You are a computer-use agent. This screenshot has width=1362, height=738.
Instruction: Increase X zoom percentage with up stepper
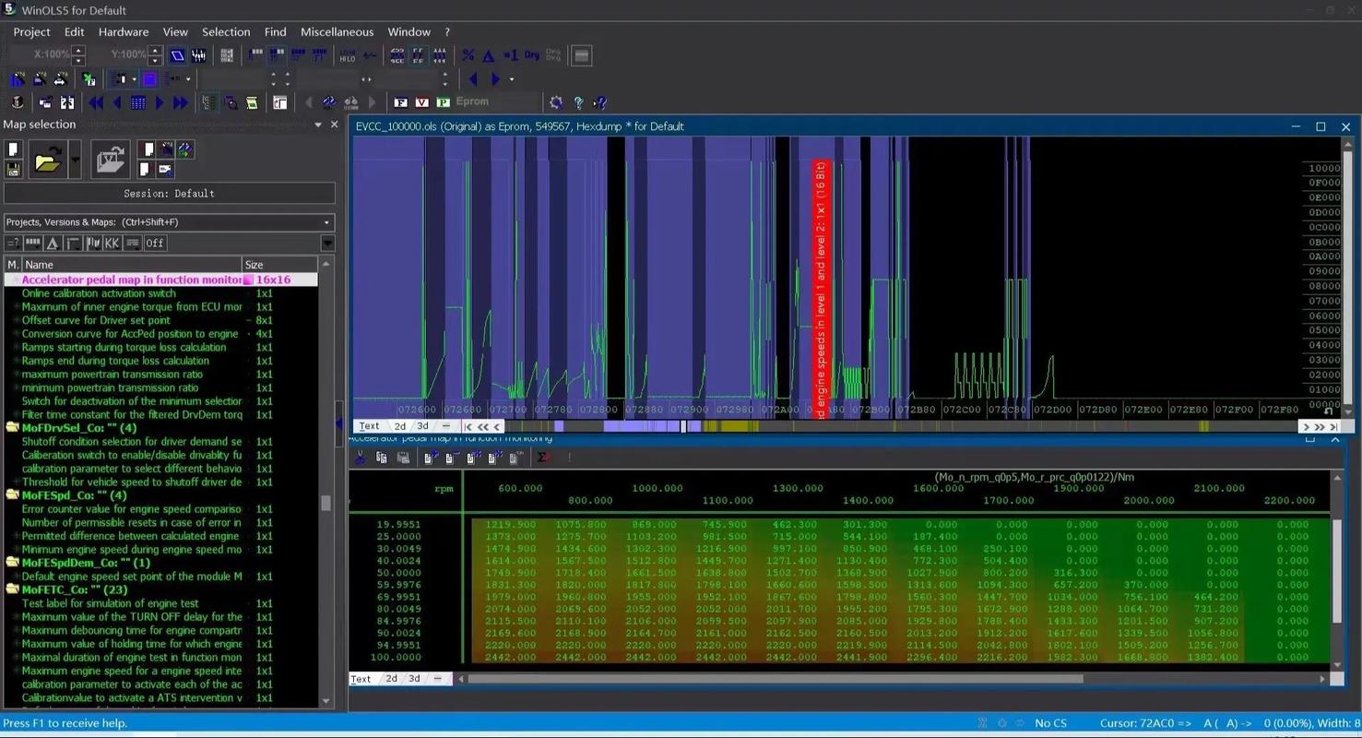[x=78, y=50]
